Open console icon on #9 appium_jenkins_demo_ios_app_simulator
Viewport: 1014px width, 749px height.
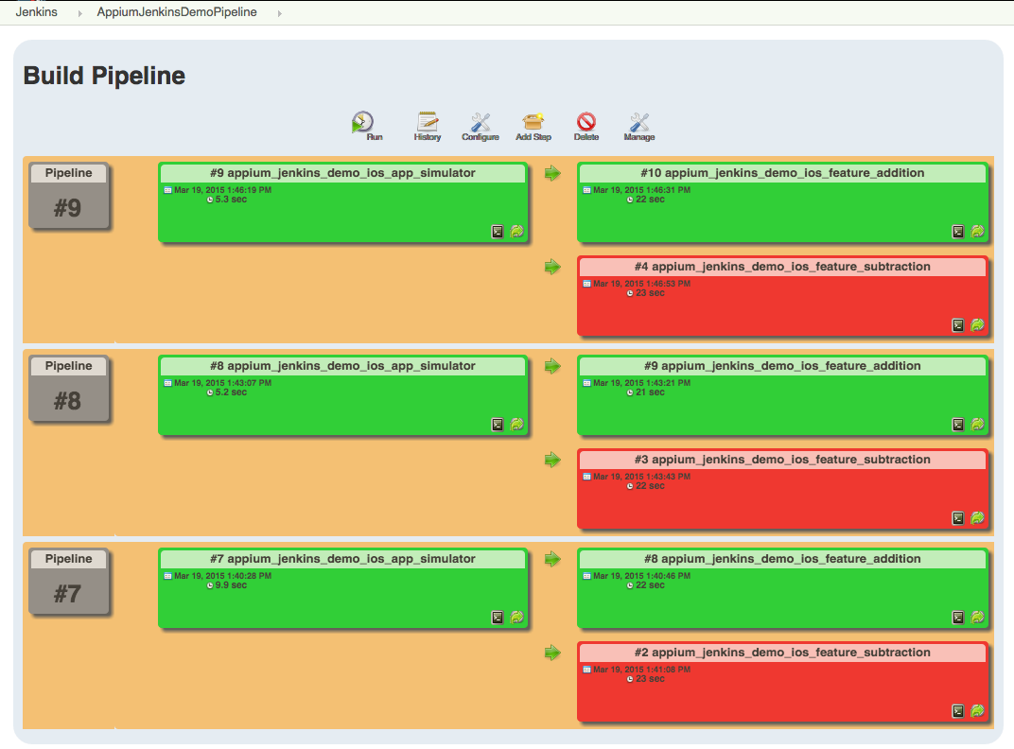pos(498,232)
